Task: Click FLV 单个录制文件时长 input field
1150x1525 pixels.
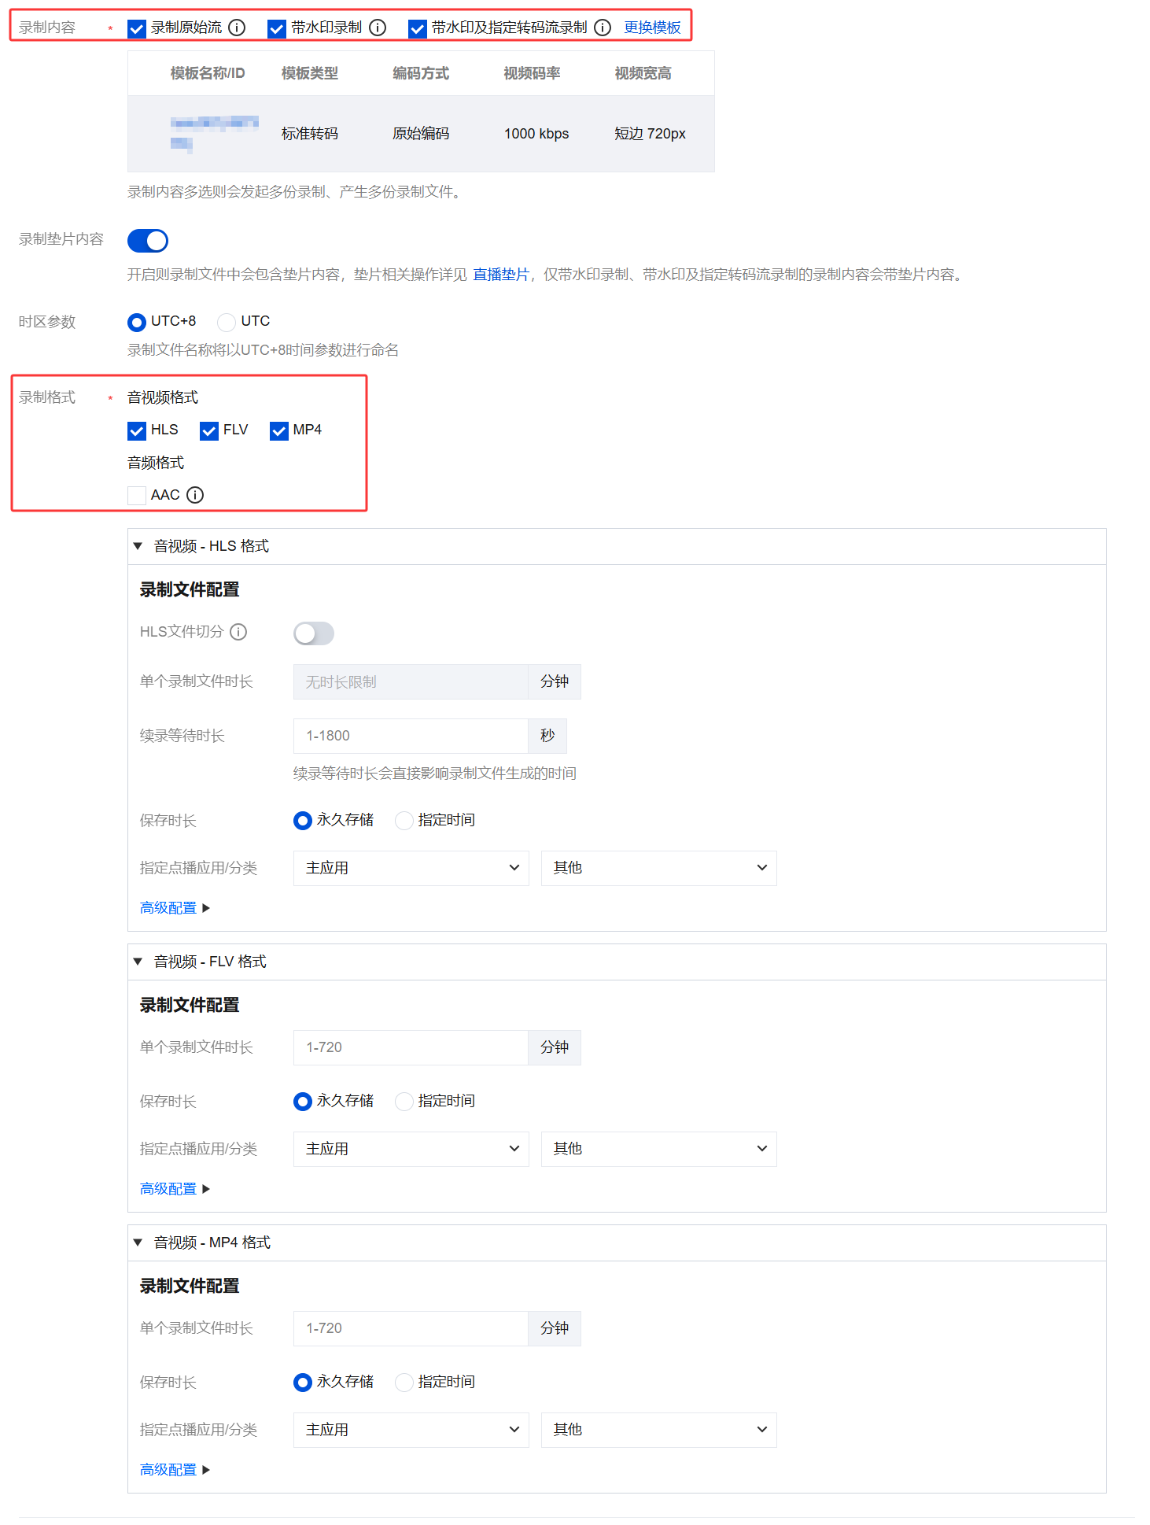Action: click(411, 1047)
